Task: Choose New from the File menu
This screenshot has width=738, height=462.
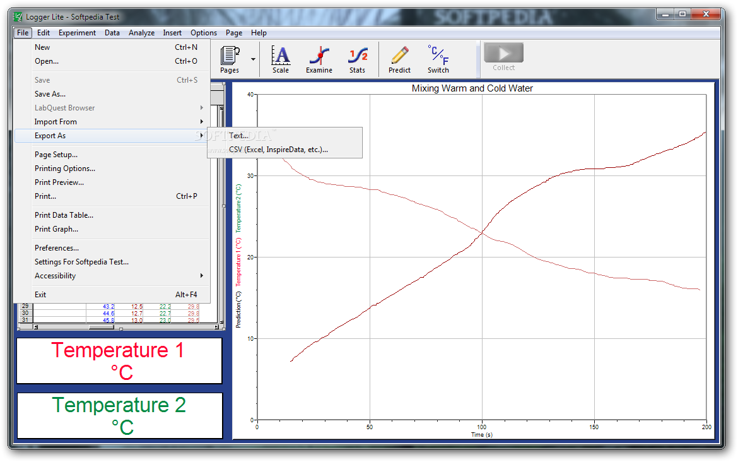Action: point(112,47)
